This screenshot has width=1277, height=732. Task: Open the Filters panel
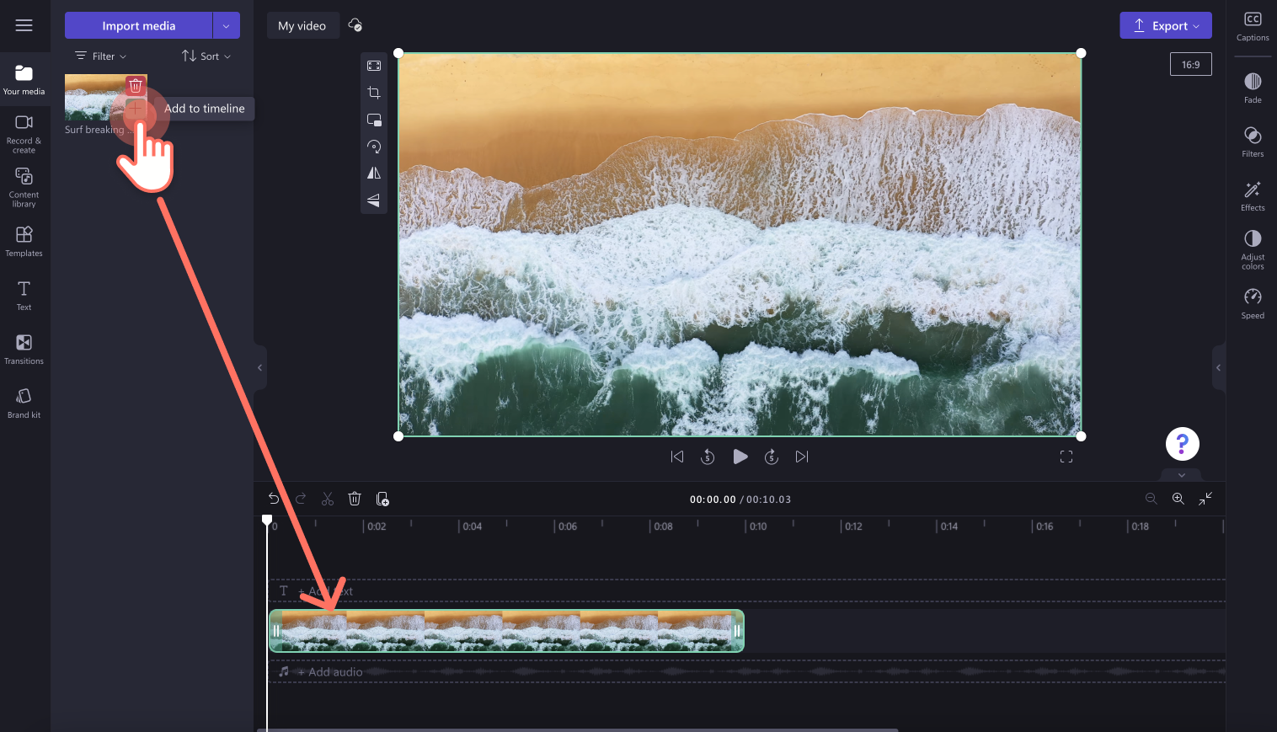[x=1253, y=142]
